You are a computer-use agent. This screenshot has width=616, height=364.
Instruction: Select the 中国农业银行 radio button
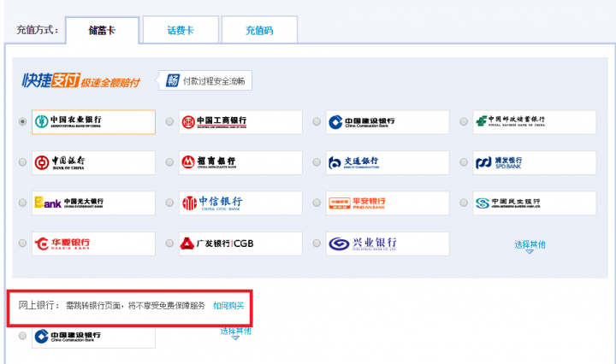[x=22, y=121]
